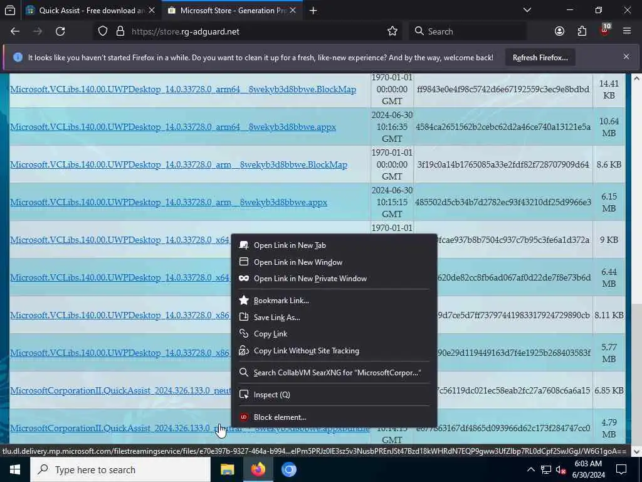Select Copy Link menu entry
The image size is (642, 482).
tap(334, 334)
